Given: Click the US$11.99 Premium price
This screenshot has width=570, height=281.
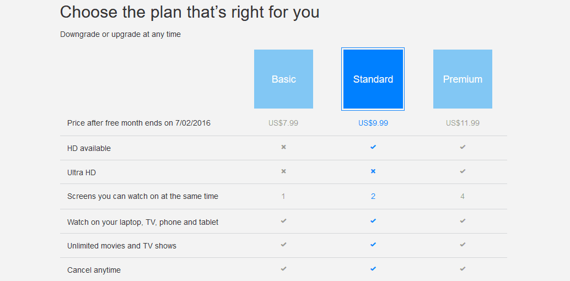Looking at the screenshot, I should coord(463,123).
